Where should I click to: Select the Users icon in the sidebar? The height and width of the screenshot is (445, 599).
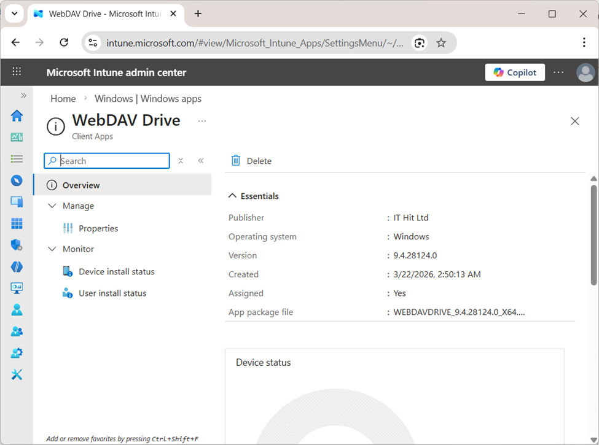[17, 309]
